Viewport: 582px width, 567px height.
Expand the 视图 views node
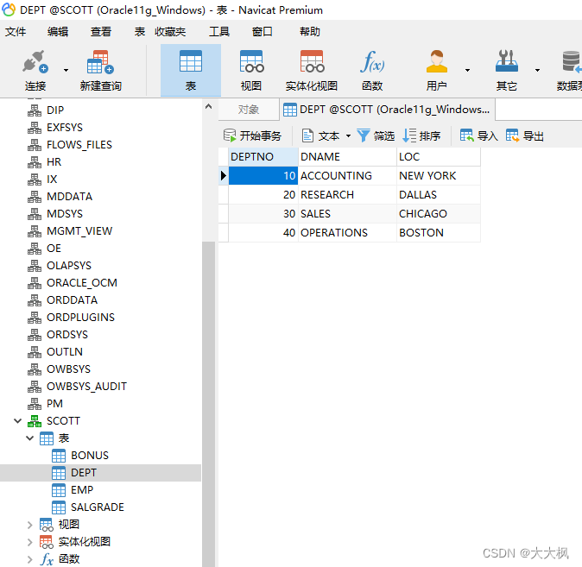30,525
